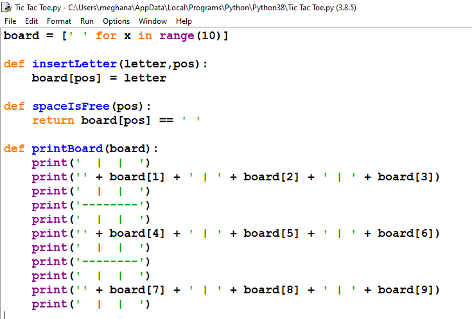Open the Window menu
The width and height of the screenshot is (472, 319).
click(153, 21)
